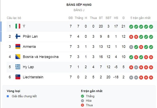Click Liechtenstein's first gray draw icon
The image size is (157, 108).
coord(131,77)
